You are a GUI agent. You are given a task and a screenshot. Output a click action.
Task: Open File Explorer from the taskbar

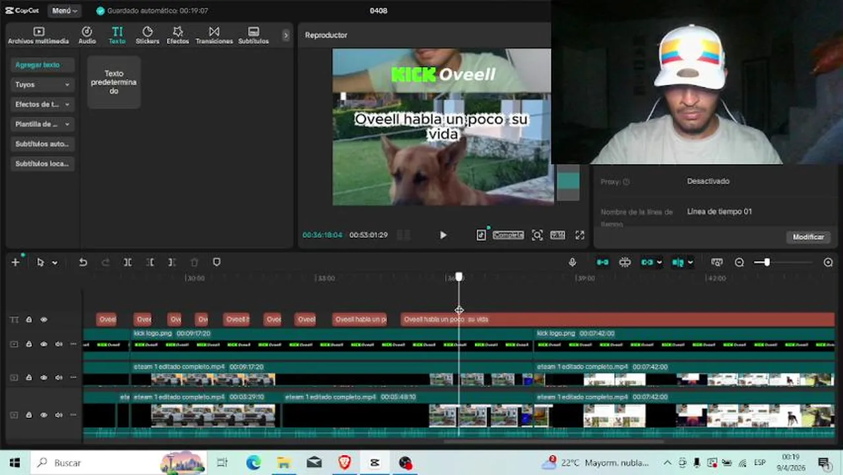click(284, 463)
